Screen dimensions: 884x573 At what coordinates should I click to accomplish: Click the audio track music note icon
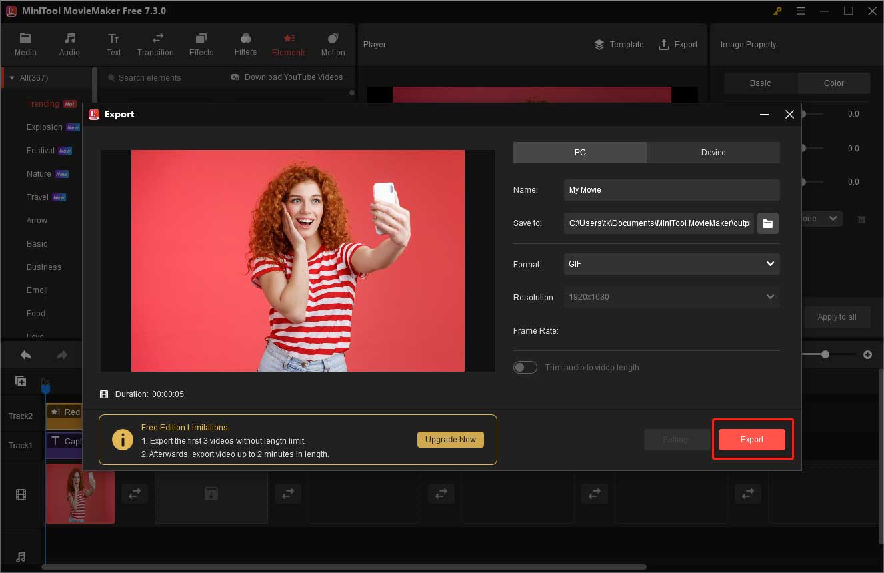coord(21,557)
